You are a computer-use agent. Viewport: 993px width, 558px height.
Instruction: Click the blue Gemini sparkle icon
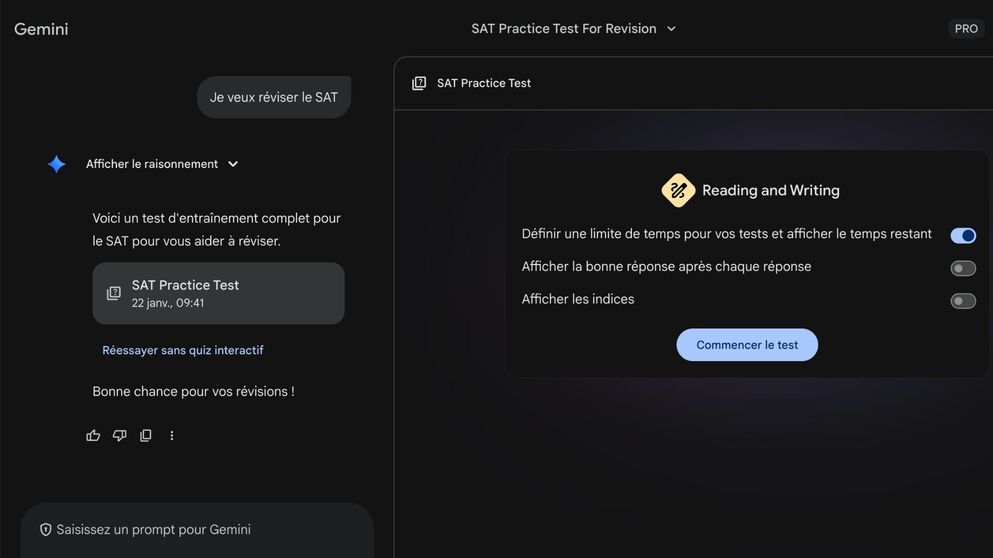(x=56, y=164)
